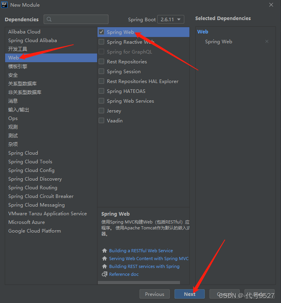Screen dimensions: 281x303
Task: Click the Next button
Action: point(189,294)
